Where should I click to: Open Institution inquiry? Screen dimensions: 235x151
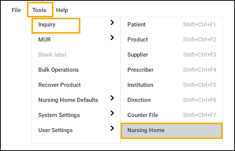point(140,85)
